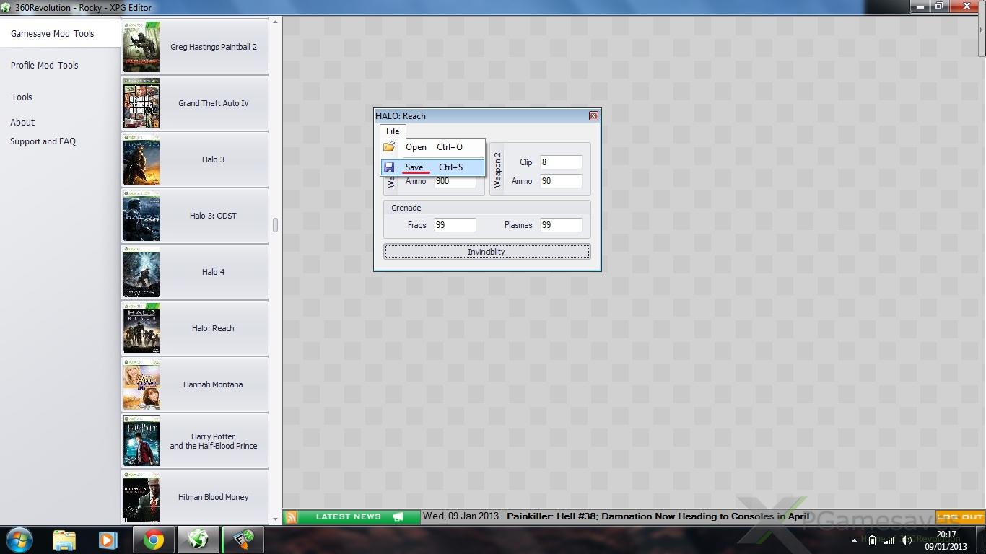Viewport: 986px width, 554px height.
Task: Edit the Weapon 2 Clip value field
Action: (x=560, y=162)
